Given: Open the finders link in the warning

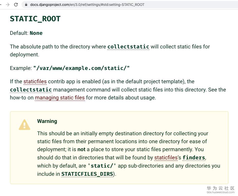Looking at the screenshot, I should pyautogui.click(x=194, y=158).
